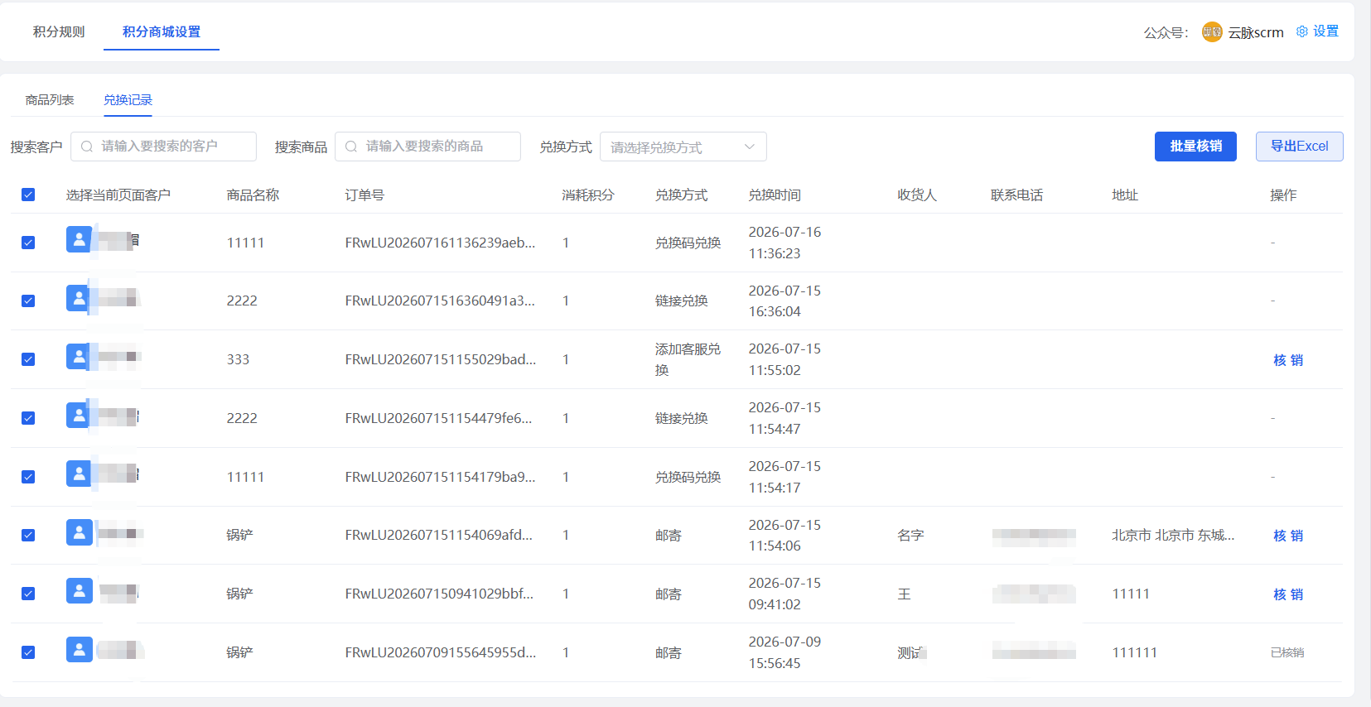Click the recipient name 名字

910,535
